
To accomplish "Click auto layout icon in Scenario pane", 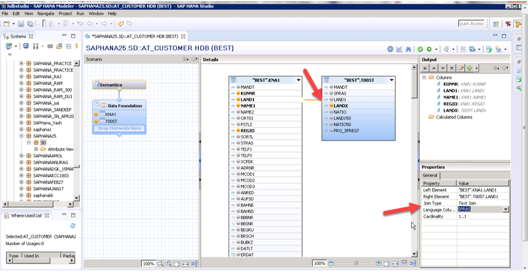I will point(194,264).
